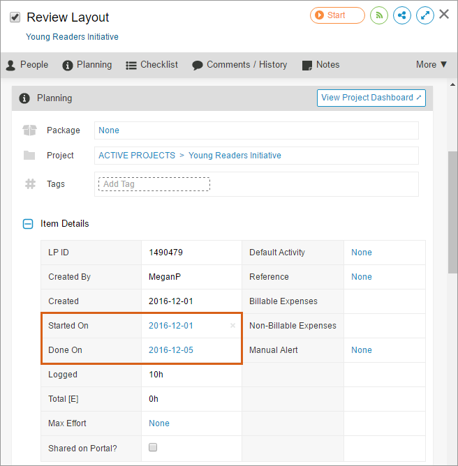Click the Planning section info icon
The height and width of the screenshot is (466, 458).
pos(24,98)
